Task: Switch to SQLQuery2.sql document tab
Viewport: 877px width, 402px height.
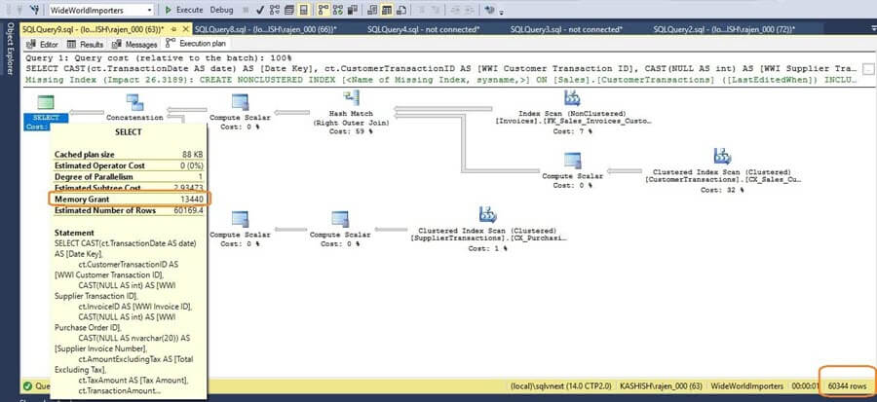Action: point(731,29)
